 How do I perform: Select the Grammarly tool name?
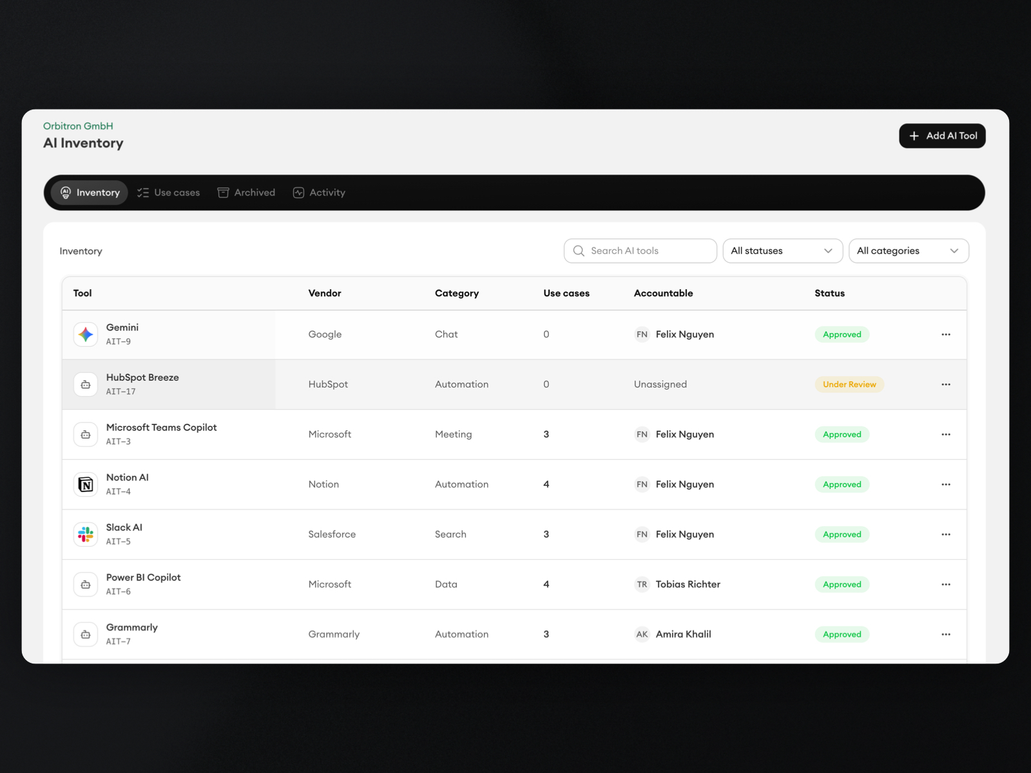tap(131, 627)
